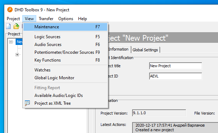Select Maintenance from the View menu
Screen dimensions: 218x133
(x=65, y=27)
